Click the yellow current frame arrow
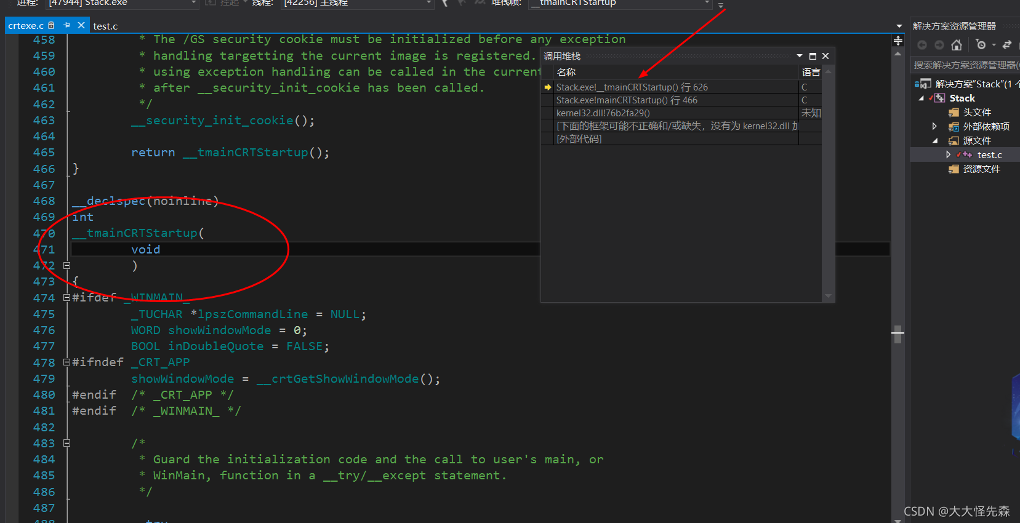The height and width of the screenshot is (523, 1020). pyautogui.click(x=548, y=87)
